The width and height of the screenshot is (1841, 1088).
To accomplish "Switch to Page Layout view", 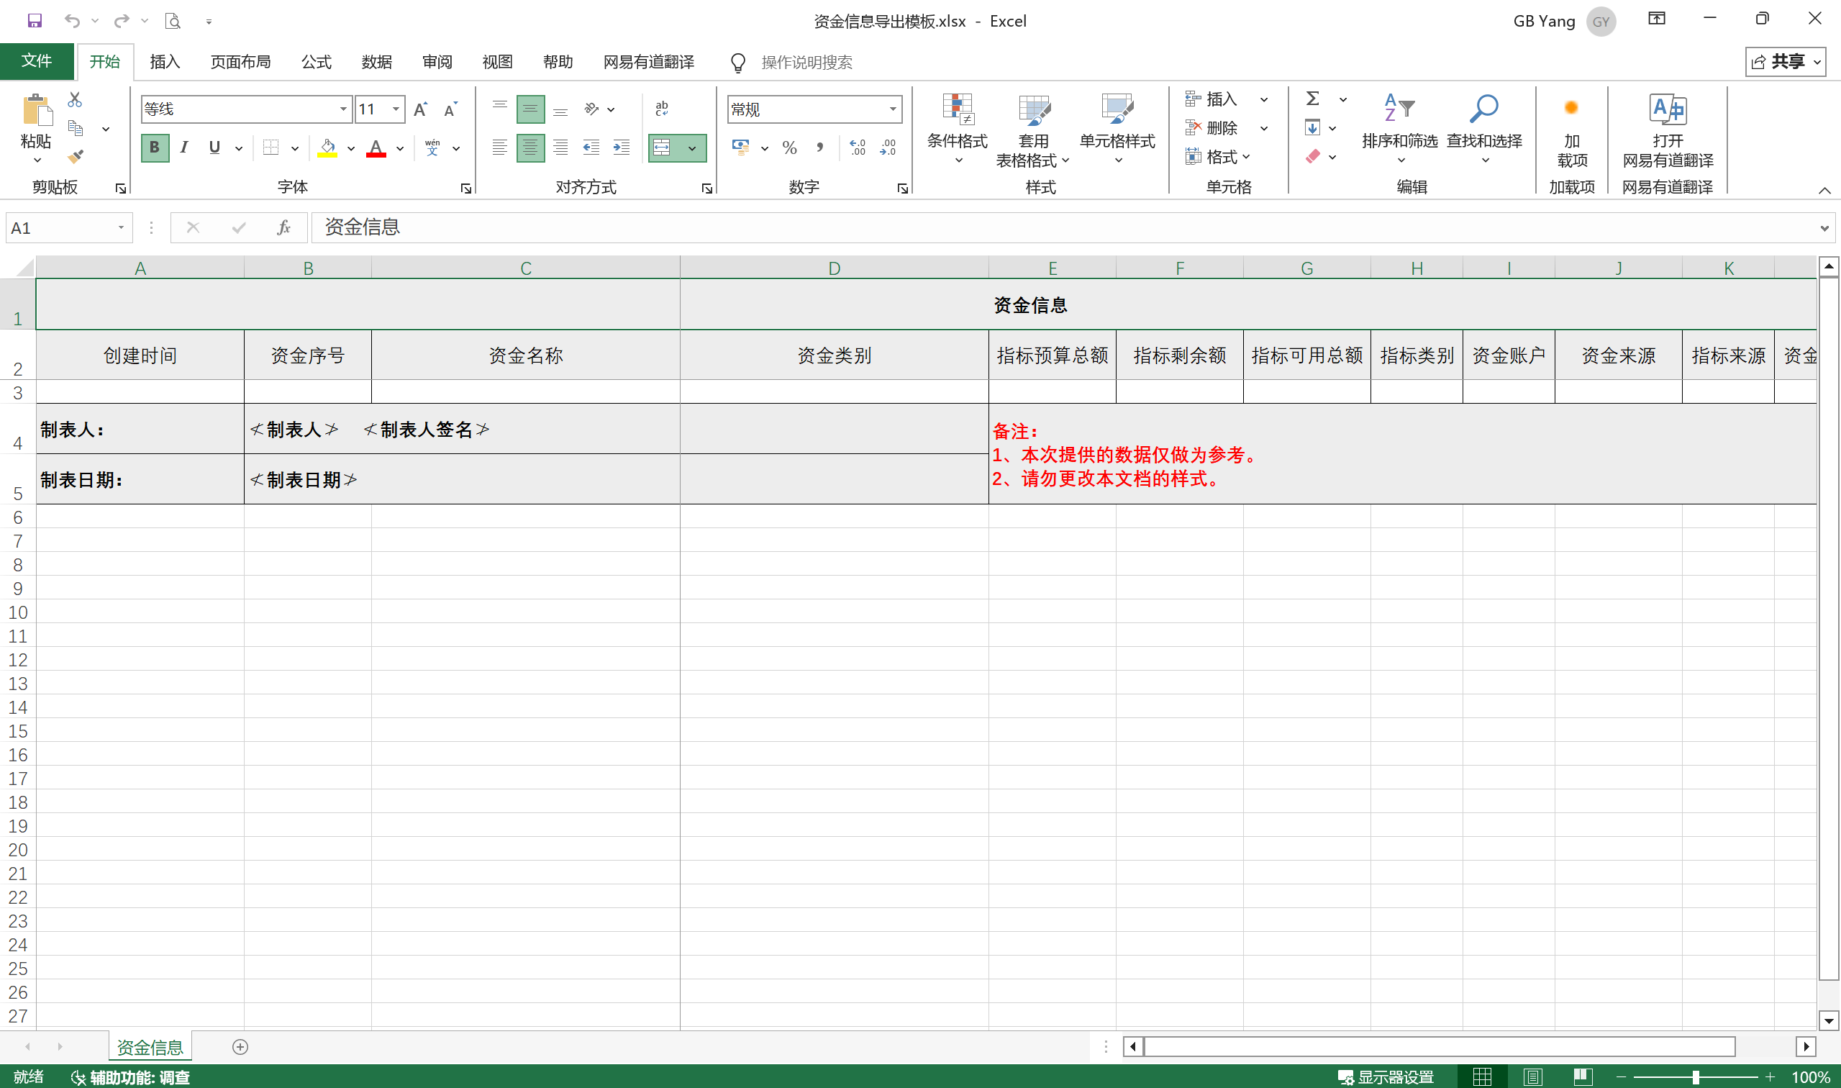I will 1532,1077.
